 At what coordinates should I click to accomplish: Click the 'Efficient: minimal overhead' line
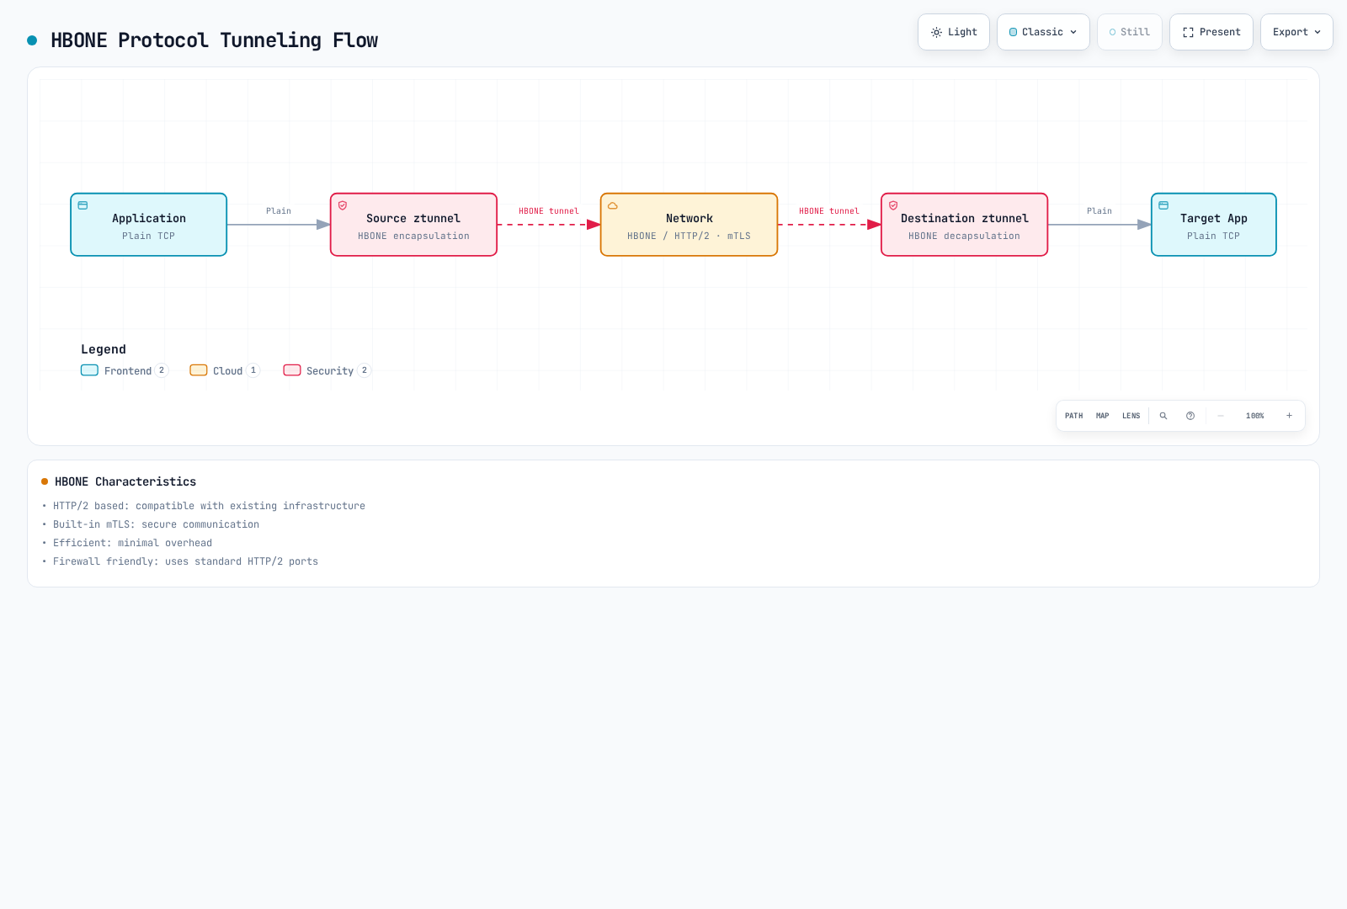(132, 543)
